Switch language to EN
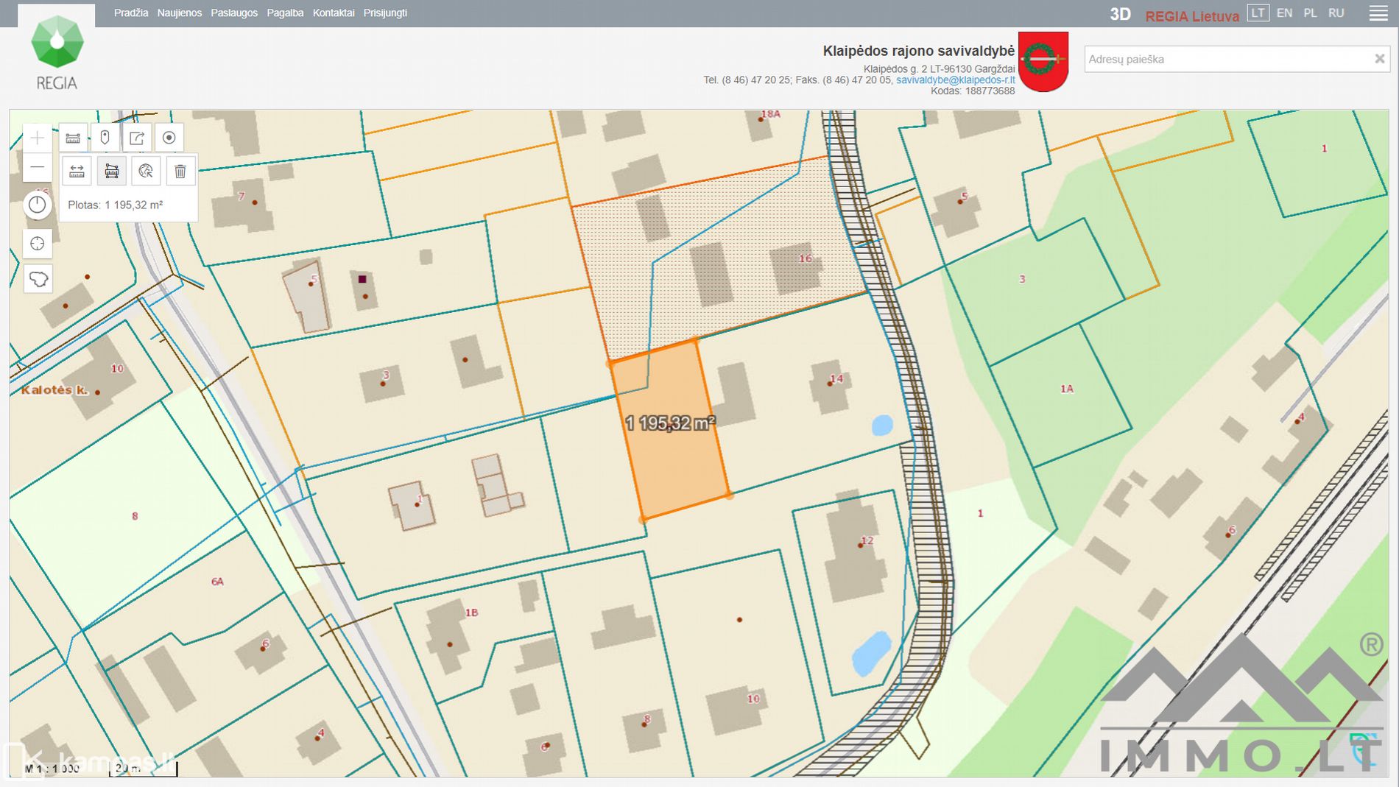Viewport: 1399px width, 787px height. click(x=1284, y=13)
